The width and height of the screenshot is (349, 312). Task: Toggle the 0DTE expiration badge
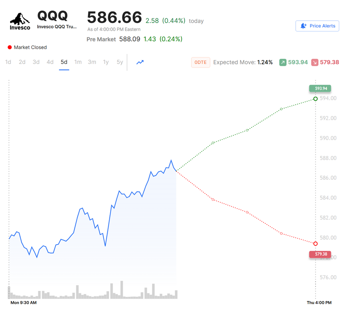click(201, 62)
